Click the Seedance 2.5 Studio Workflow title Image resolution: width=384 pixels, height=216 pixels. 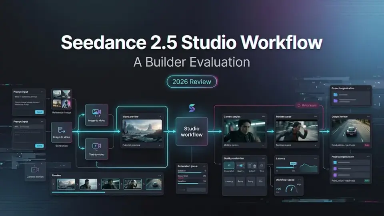[x=192, y=42]
